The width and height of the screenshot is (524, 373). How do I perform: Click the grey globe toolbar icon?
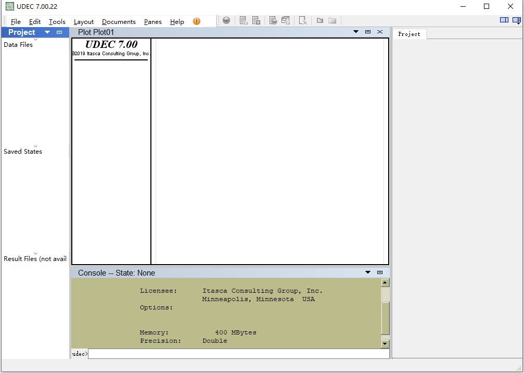226,20
